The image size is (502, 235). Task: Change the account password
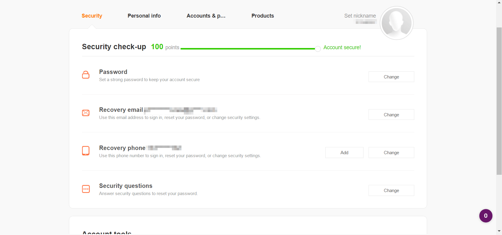[391, 77]
